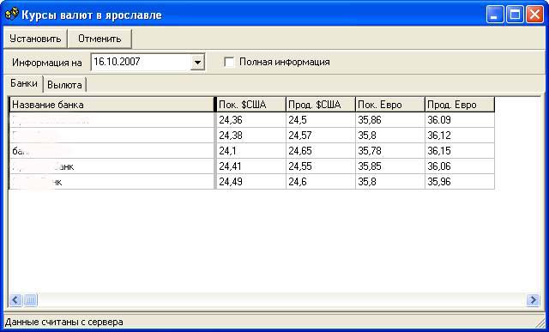Click the Отменить button

100,39
